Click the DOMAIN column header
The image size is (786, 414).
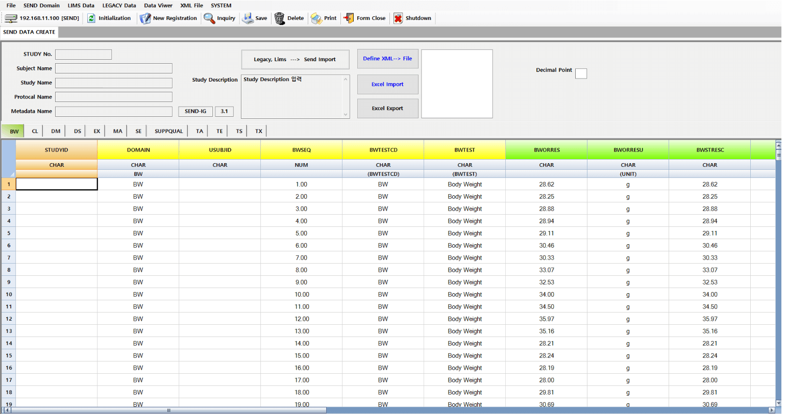(x=138, y=150)
